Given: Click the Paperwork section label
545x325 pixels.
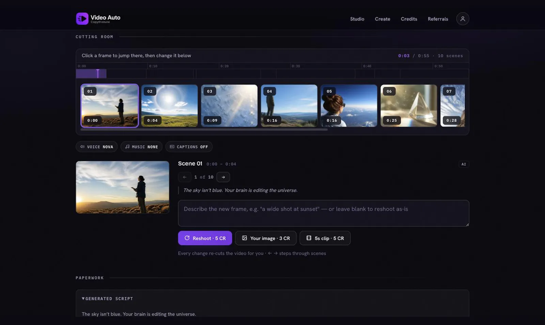Looking at the screenshot, I should 90,278.
